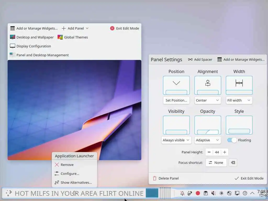
Task: Click the Application Launcher icon on panel
Action: click(9, 193)
